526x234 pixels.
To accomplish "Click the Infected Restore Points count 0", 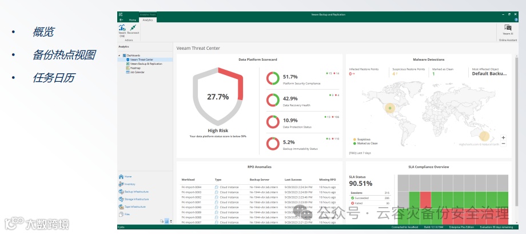I will [x=350, y=74].
